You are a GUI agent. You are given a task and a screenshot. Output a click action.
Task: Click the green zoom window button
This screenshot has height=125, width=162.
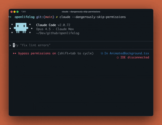[17, 12]
